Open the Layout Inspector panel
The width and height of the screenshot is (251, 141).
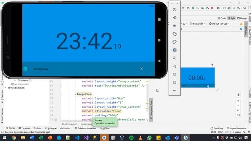pyautogui.click(x=236, y=128)
